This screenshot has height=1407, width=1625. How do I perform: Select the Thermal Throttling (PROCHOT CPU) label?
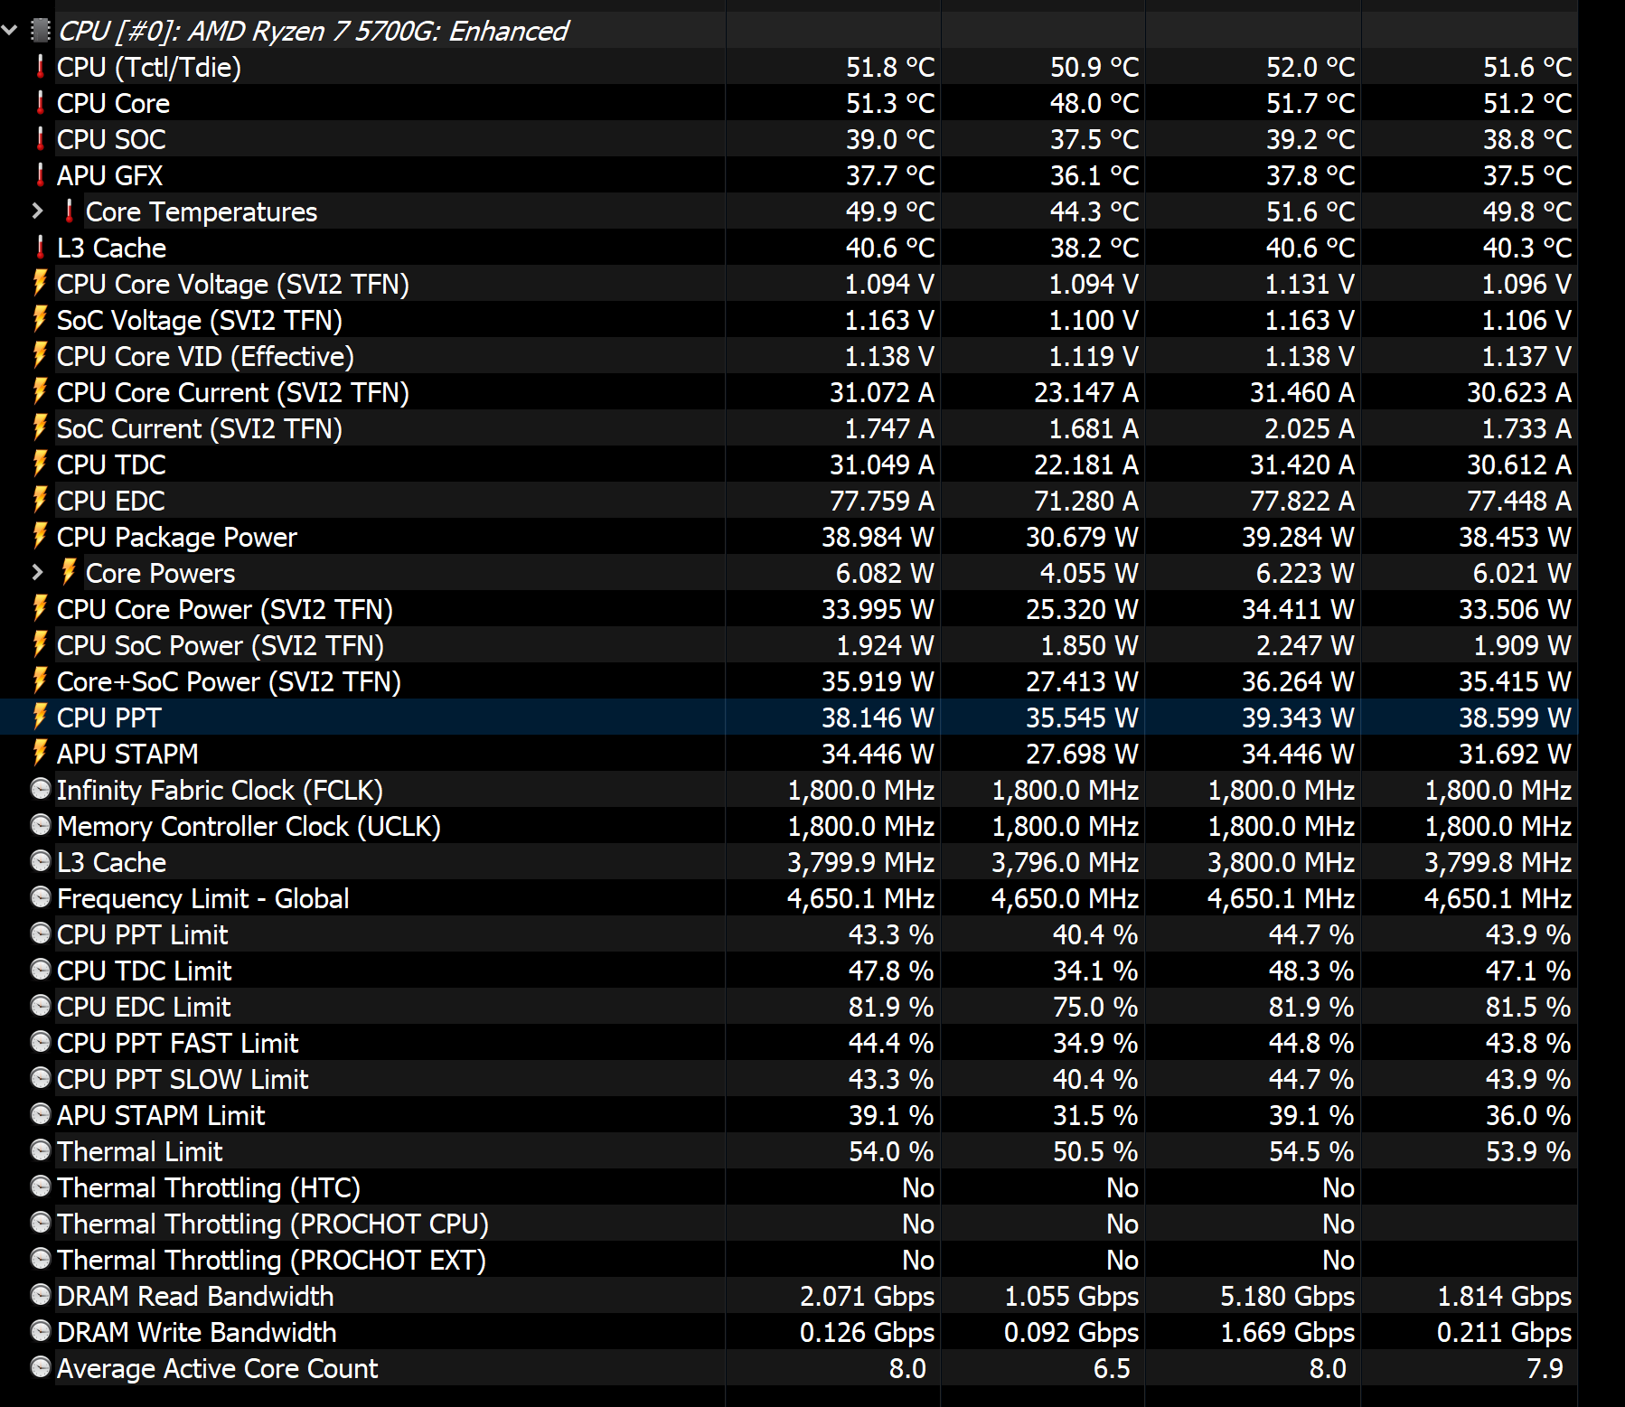(x=273, y=1224)
